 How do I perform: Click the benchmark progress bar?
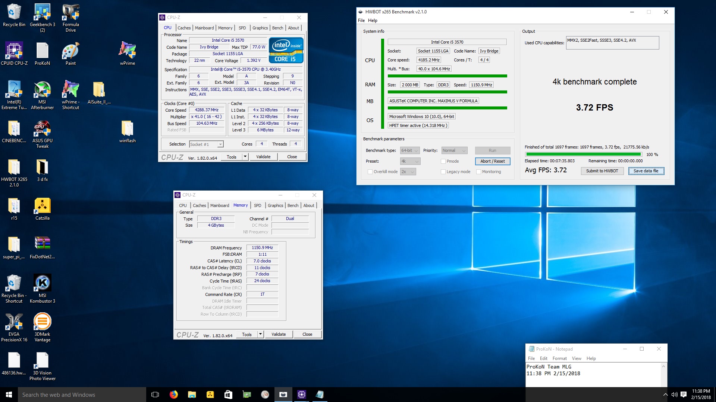pyautogui.click(x=584, y=154)
